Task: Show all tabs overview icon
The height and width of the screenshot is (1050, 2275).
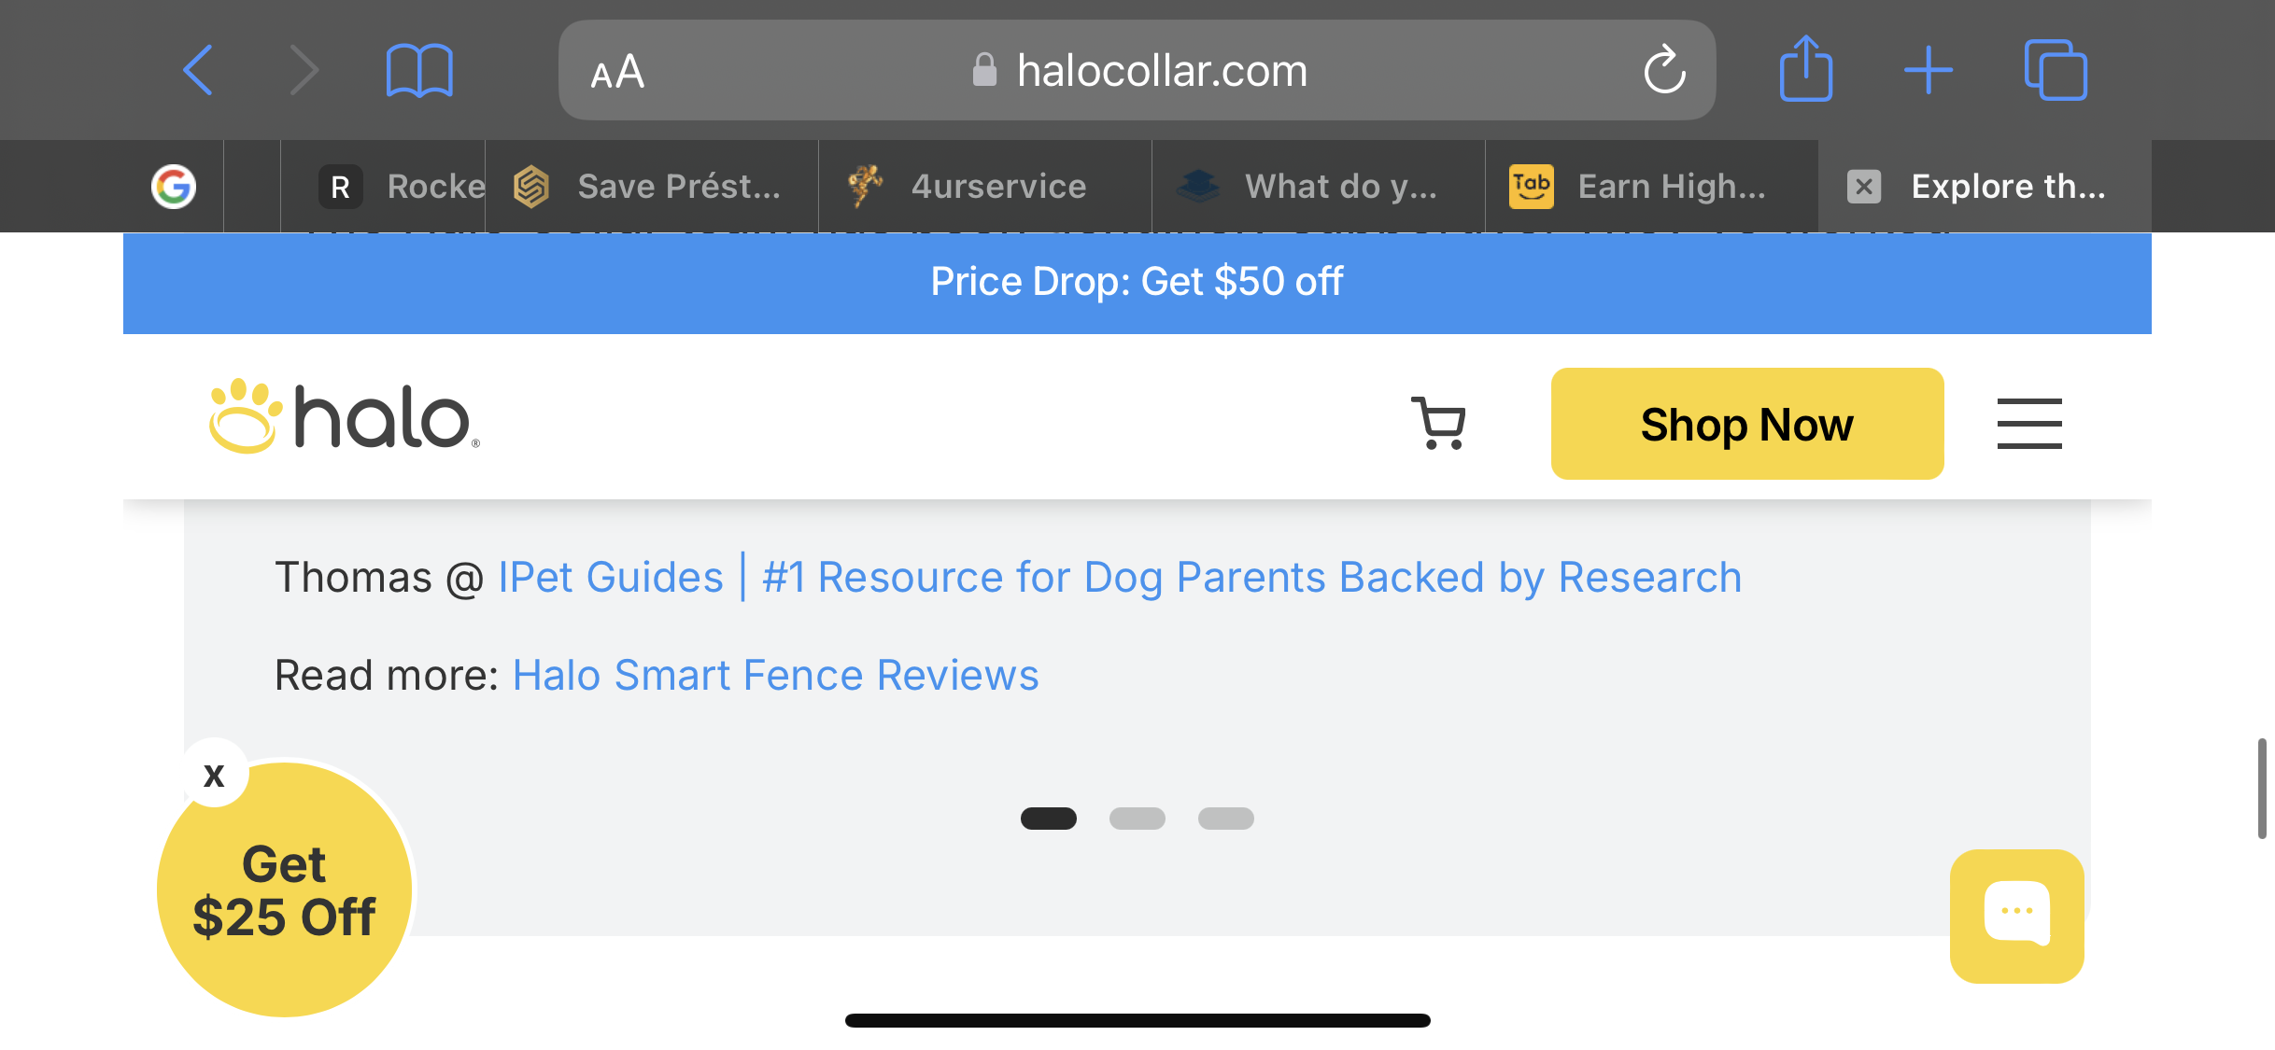Action: coord(2056,70)
